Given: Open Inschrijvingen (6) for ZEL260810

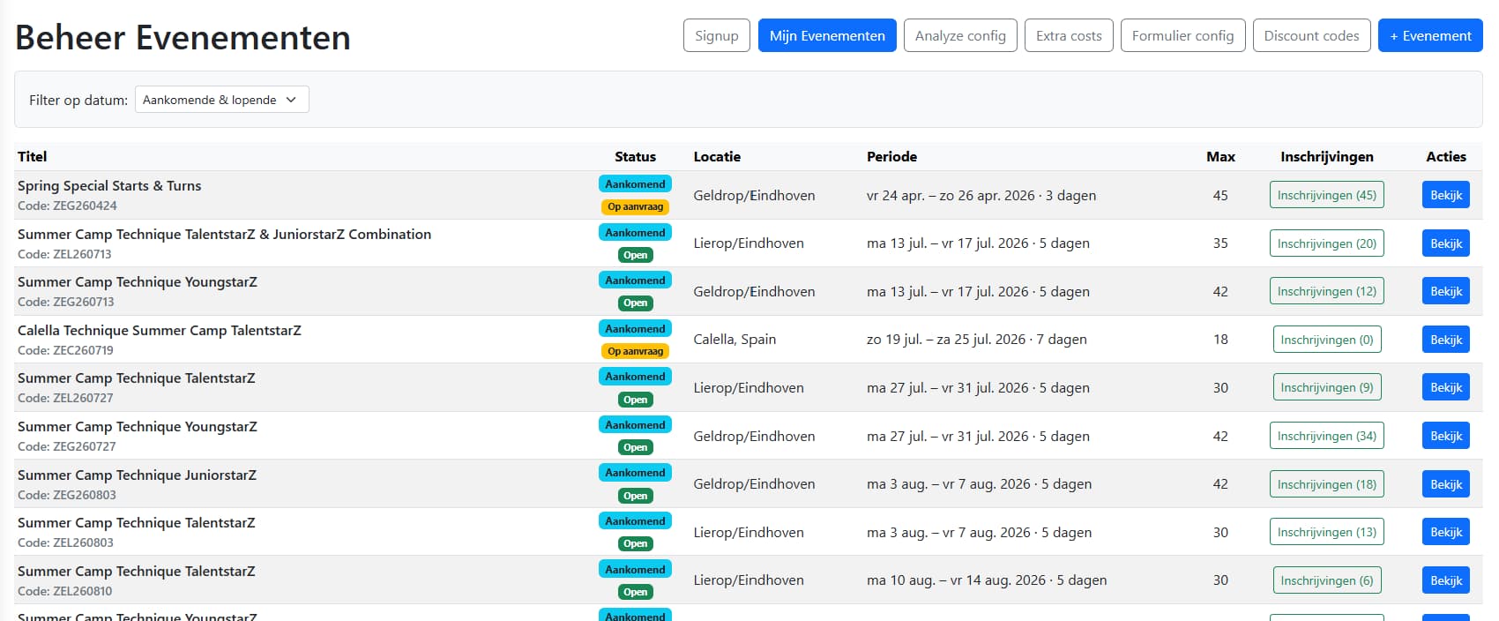Looking at the screenshot, I should [x=1326, y=580].
